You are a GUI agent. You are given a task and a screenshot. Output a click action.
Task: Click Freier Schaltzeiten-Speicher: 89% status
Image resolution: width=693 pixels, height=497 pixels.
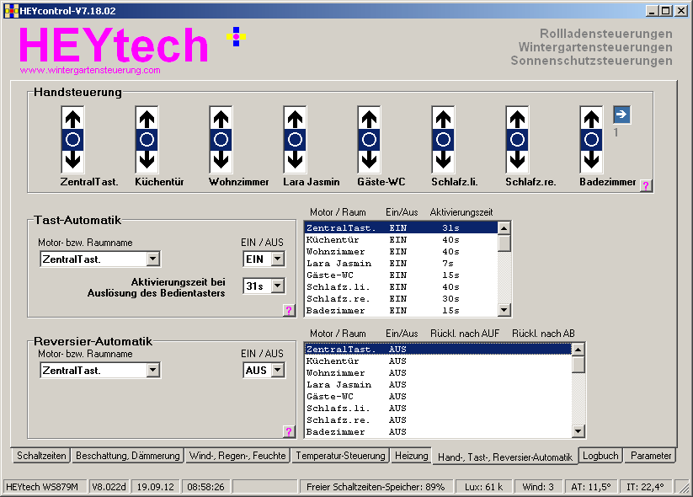pyautogui.click(x=376, y=487)
